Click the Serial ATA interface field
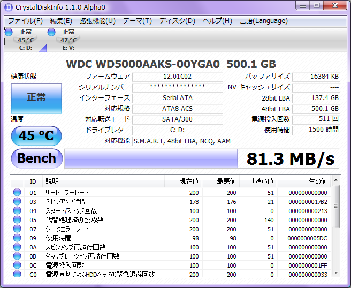 [177, 98]
